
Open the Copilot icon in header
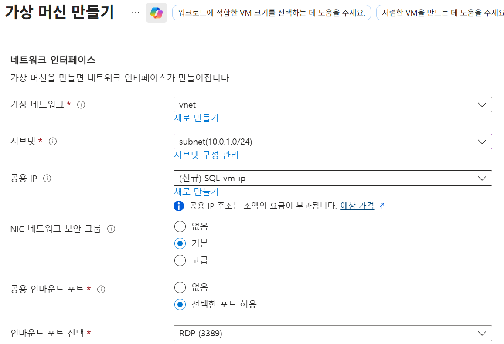click(156, 13)
